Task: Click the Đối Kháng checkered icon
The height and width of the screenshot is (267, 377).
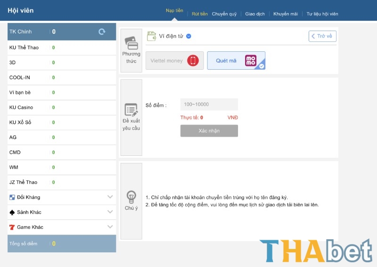Action: (x=12, y=197)
